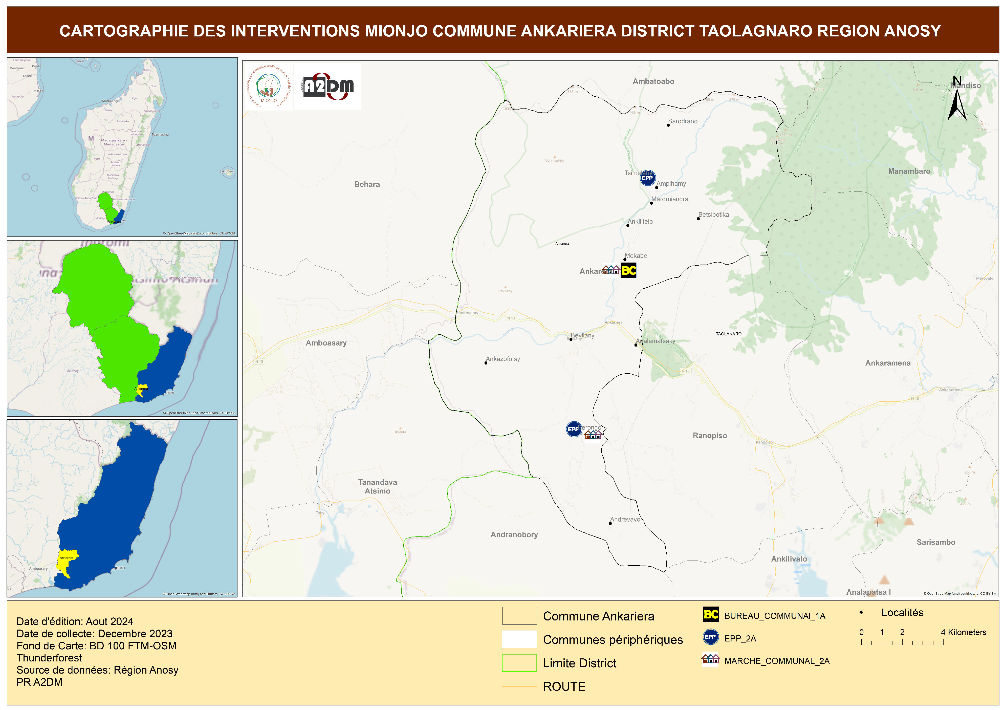Click the EPP_2A legend icon

point(710,637)
